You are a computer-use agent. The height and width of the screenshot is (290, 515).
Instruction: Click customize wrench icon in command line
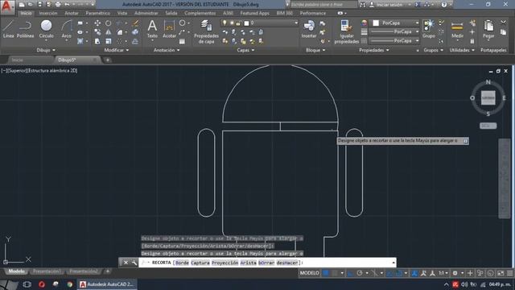click(x=134, y=263)
